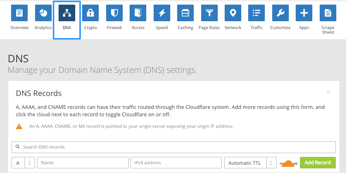Viewport: 346px width, 173px height.
Task: Click the orange warning triangle icon
Action: coord(19,126)
